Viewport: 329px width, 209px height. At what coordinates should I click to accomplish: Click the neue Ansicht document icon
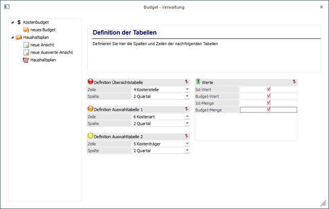(26, 45)
